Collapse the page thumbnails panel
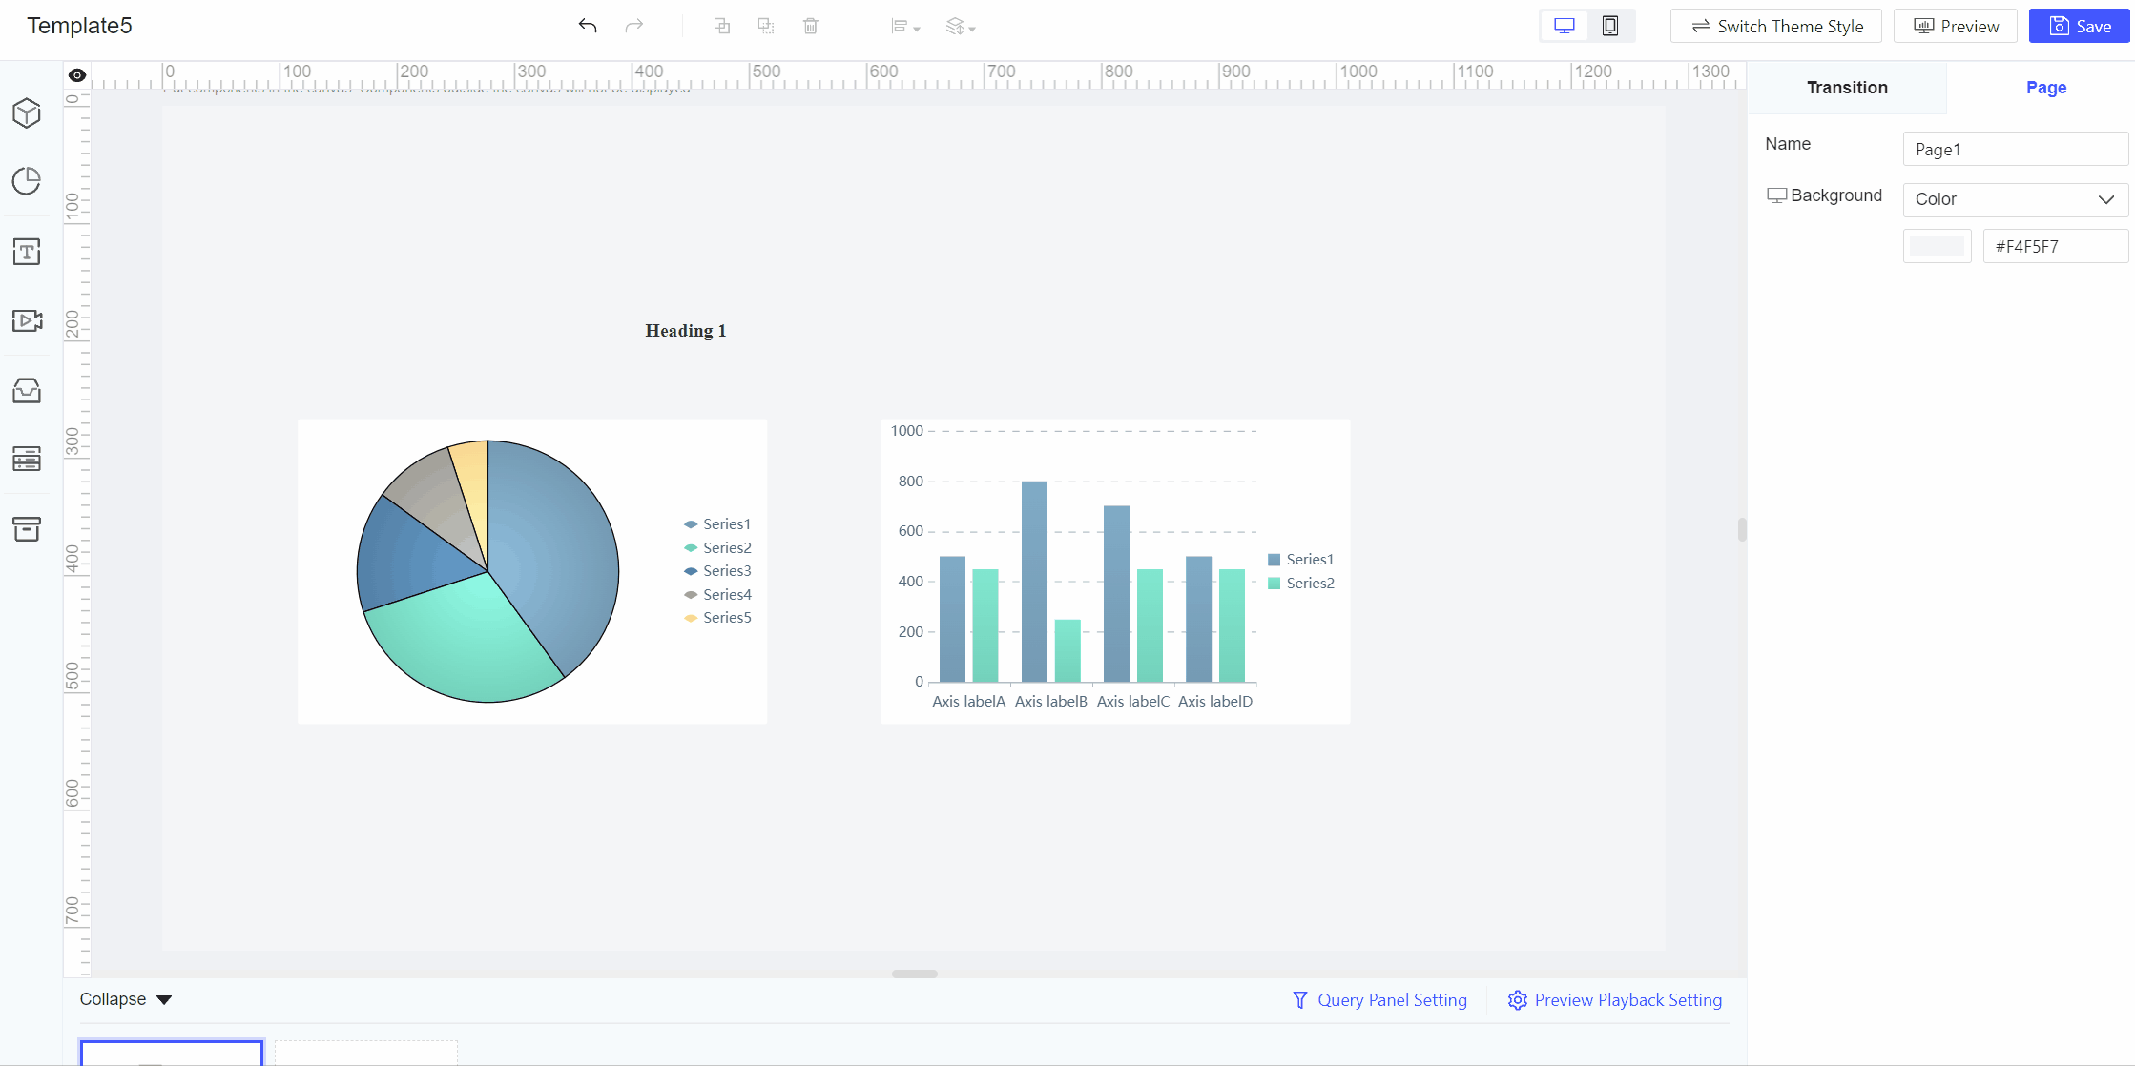 (126, 999)
